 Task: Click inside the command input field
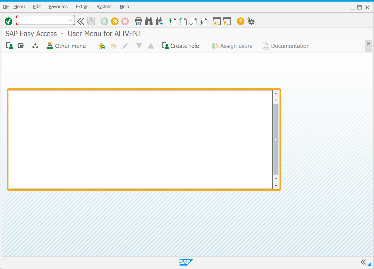tap(43, 20)
